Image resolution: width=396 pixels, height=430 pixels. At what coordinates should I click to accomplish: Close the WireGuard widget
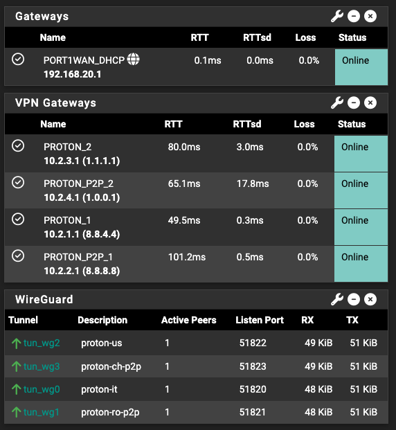pos(370,299)
